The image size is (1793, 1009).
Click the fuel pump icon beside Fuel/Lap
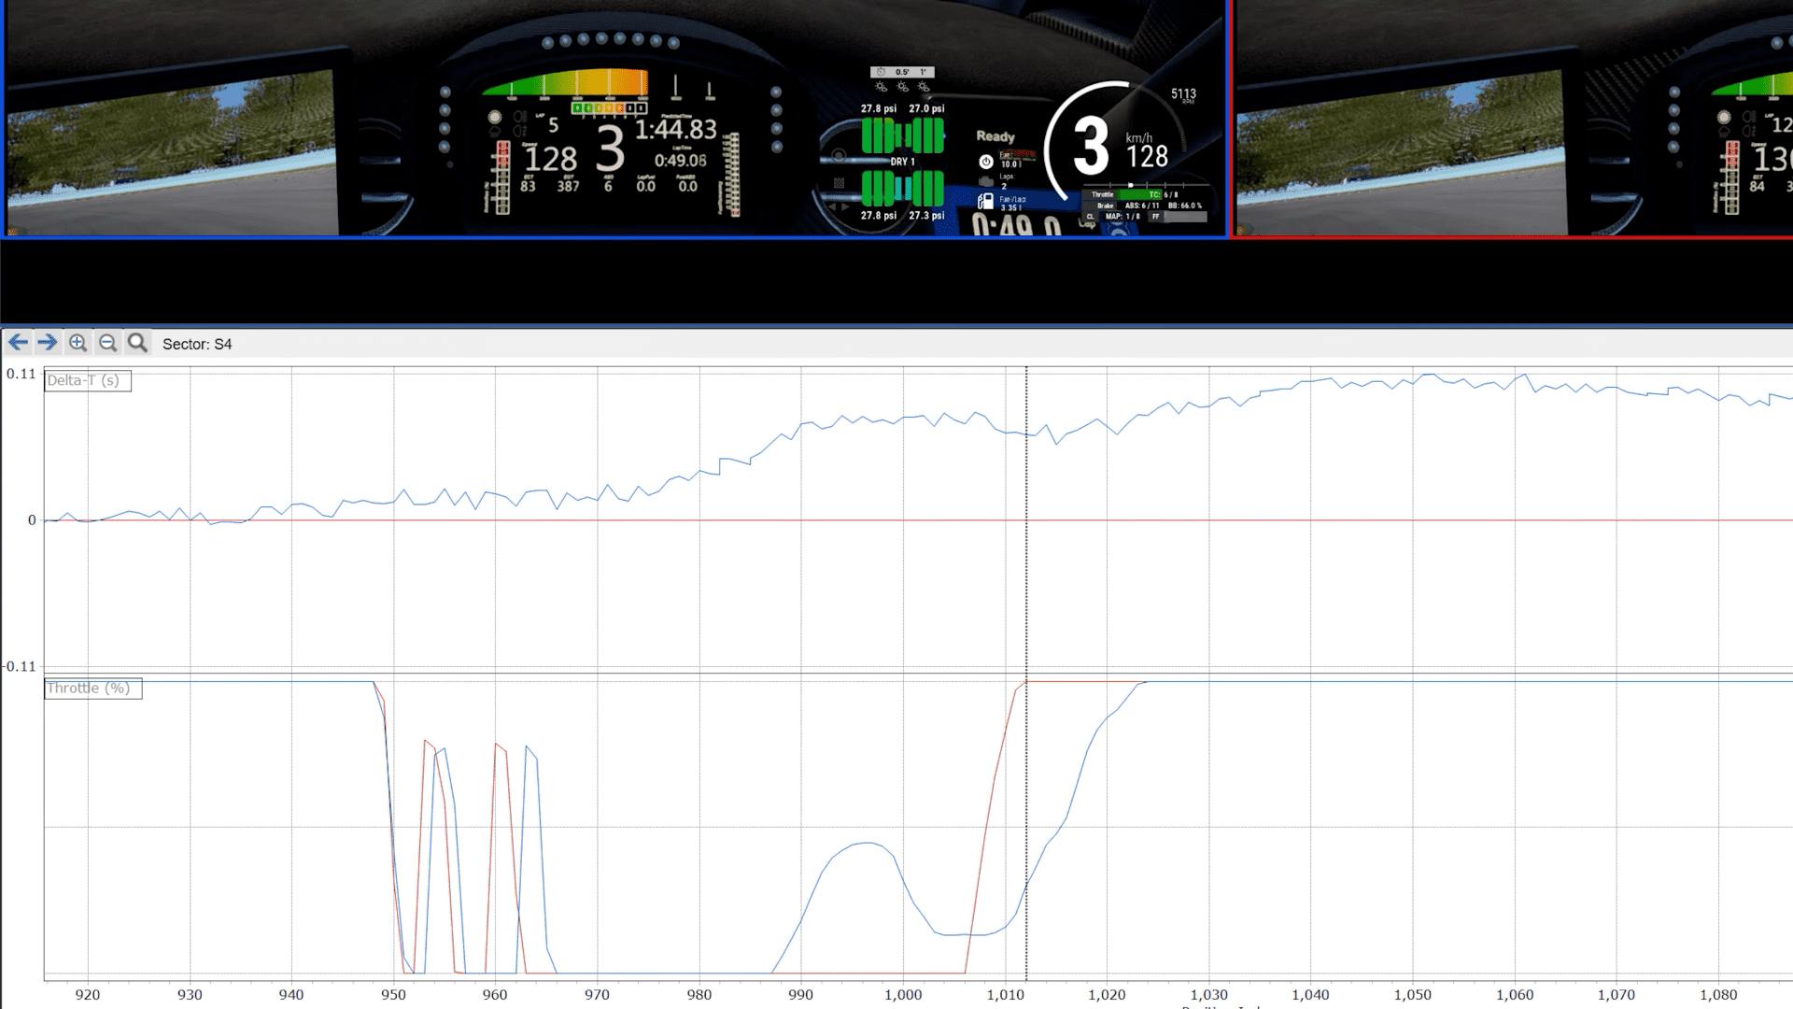click(986, 202)
